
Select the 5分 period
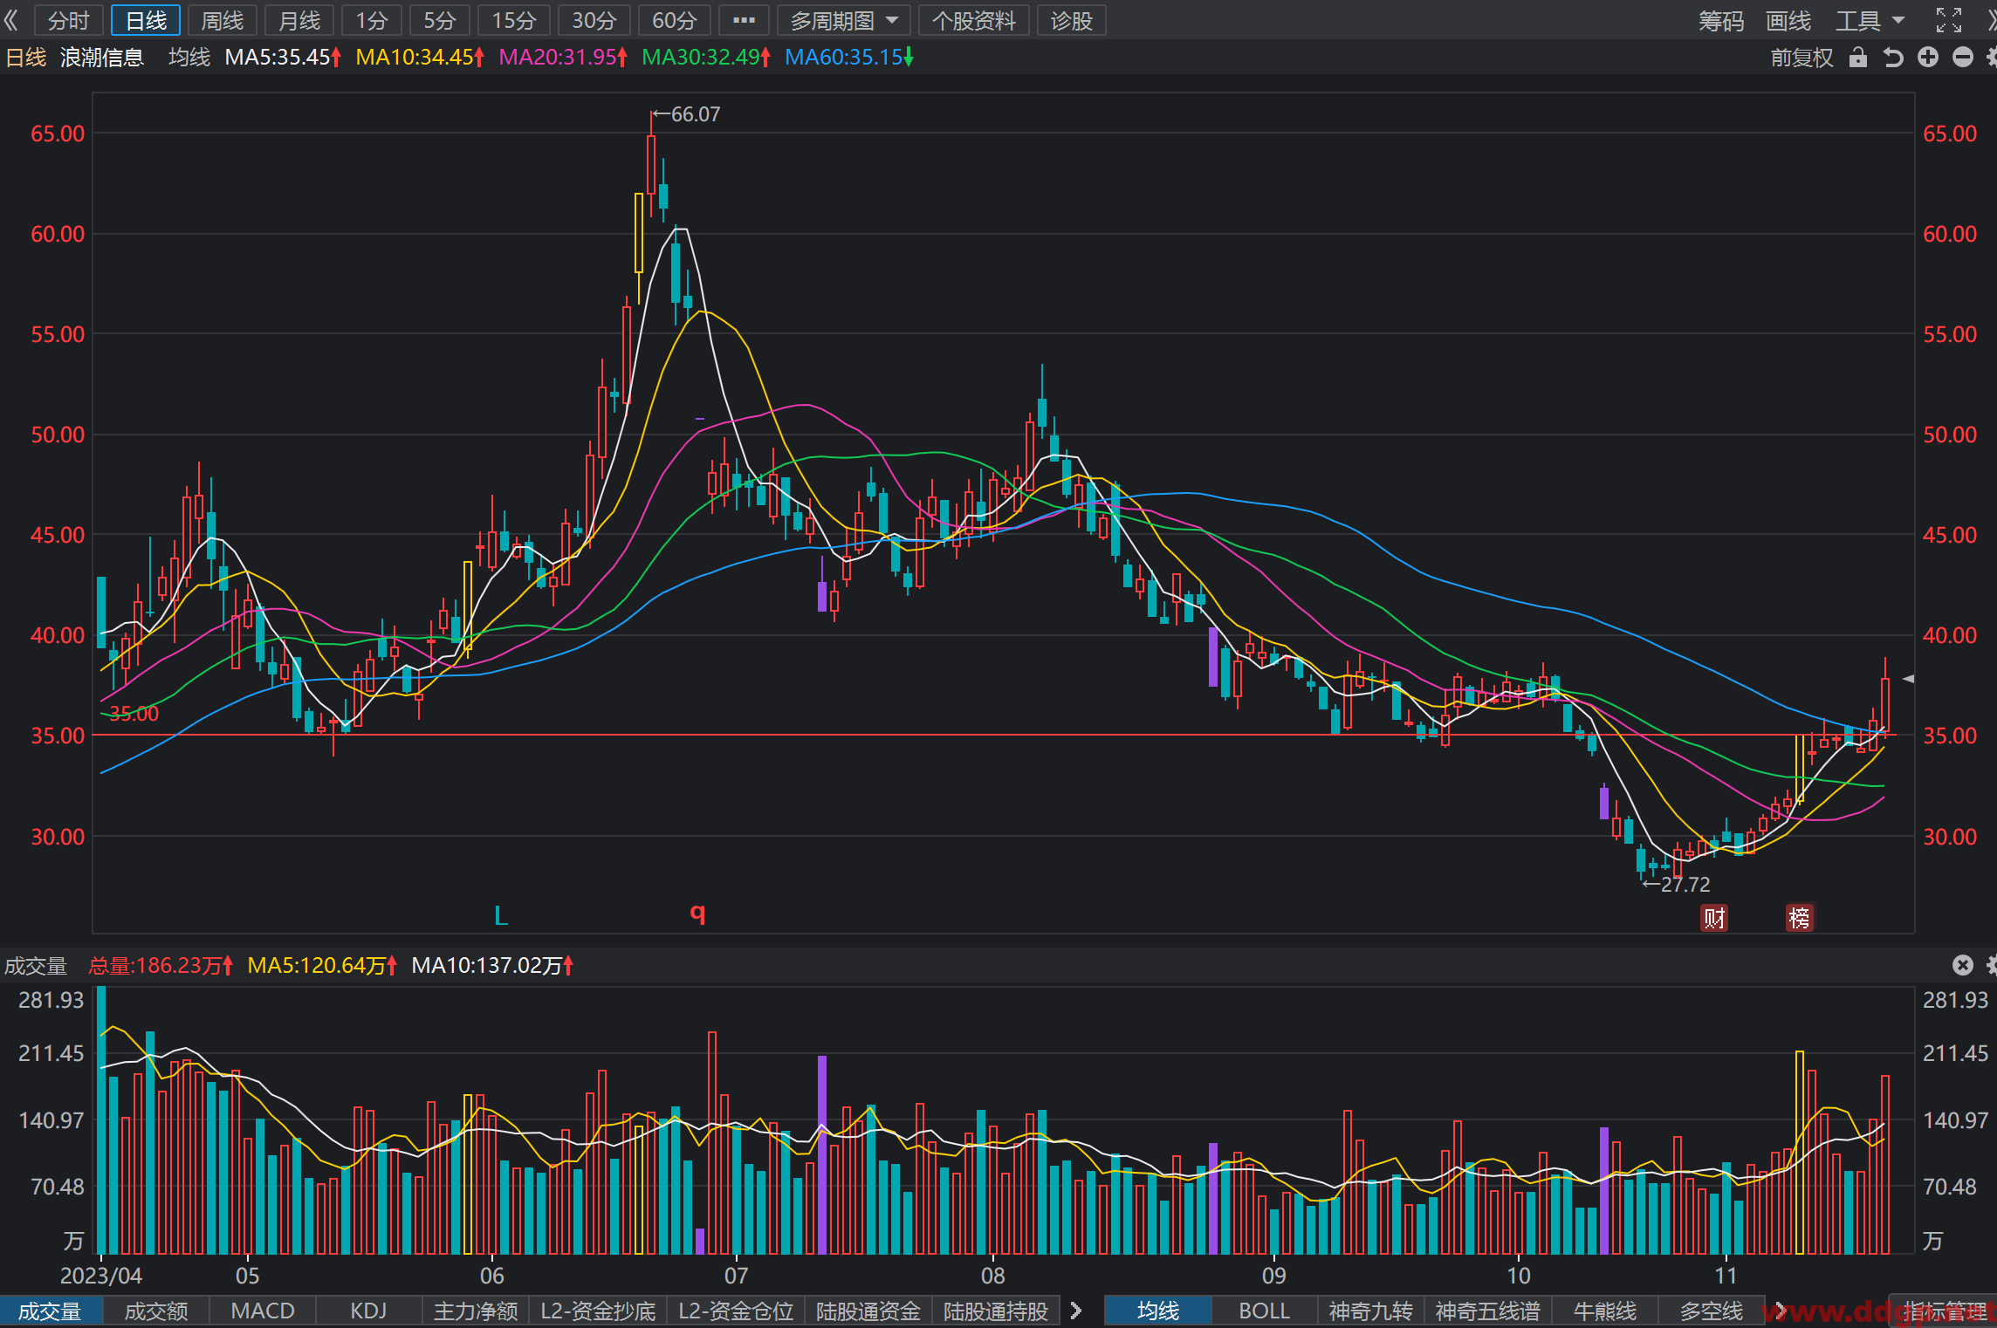pyautogui.click(x=440, y=20)
